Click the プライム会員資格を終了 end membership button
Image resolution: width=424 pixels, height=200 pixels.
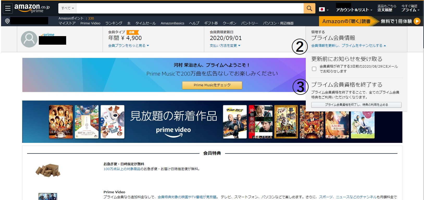356,105
